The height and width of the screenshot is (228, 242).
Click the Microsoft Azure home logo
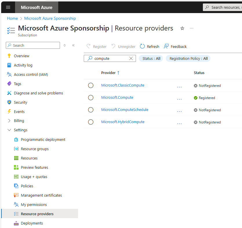tap(37, 8)
